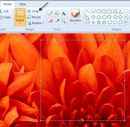This screenshot has width=130, height=127.
Task: Click shapes gallery row-up arrow
Action: (125, 12)
